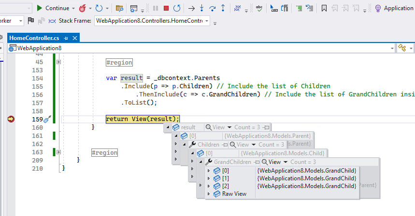
Task: Close the HomeController.cs tab
Action: pyautogui.click(x=75, y=38)
